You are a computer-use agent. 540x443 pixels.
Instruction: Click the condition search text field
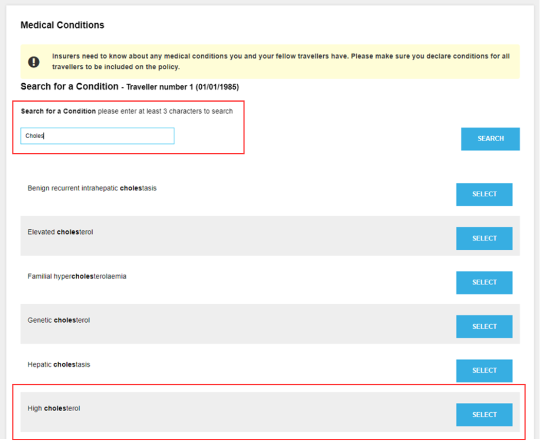[x=97, y=136]
